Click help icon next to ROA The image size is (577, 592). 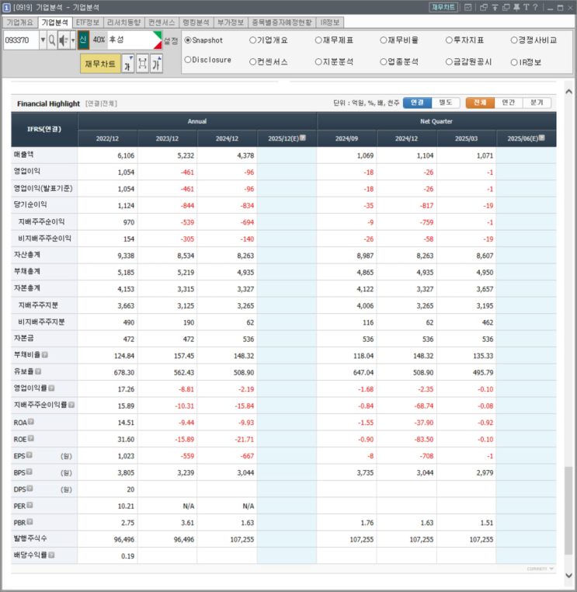click(31, 421)
